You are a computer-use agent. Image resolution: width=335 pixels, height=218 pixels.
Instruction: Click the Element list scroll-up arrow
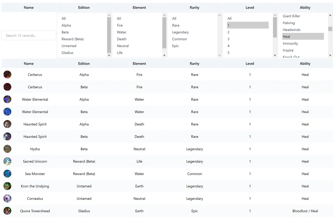pyautogui.click(x=164, y=15)
